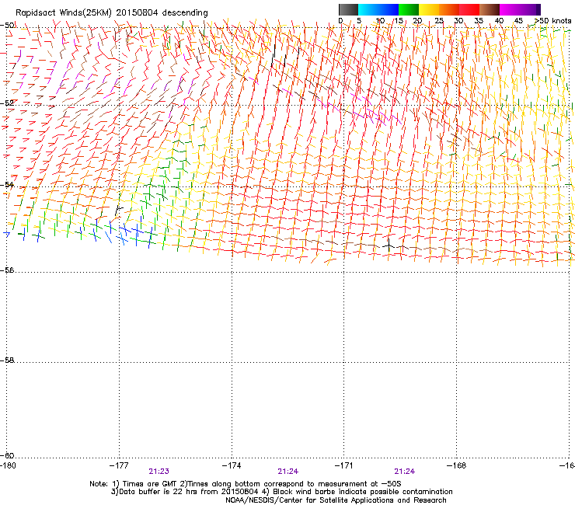Click the -50 latitude axis label
575x505 pixels.
point(7,26)
